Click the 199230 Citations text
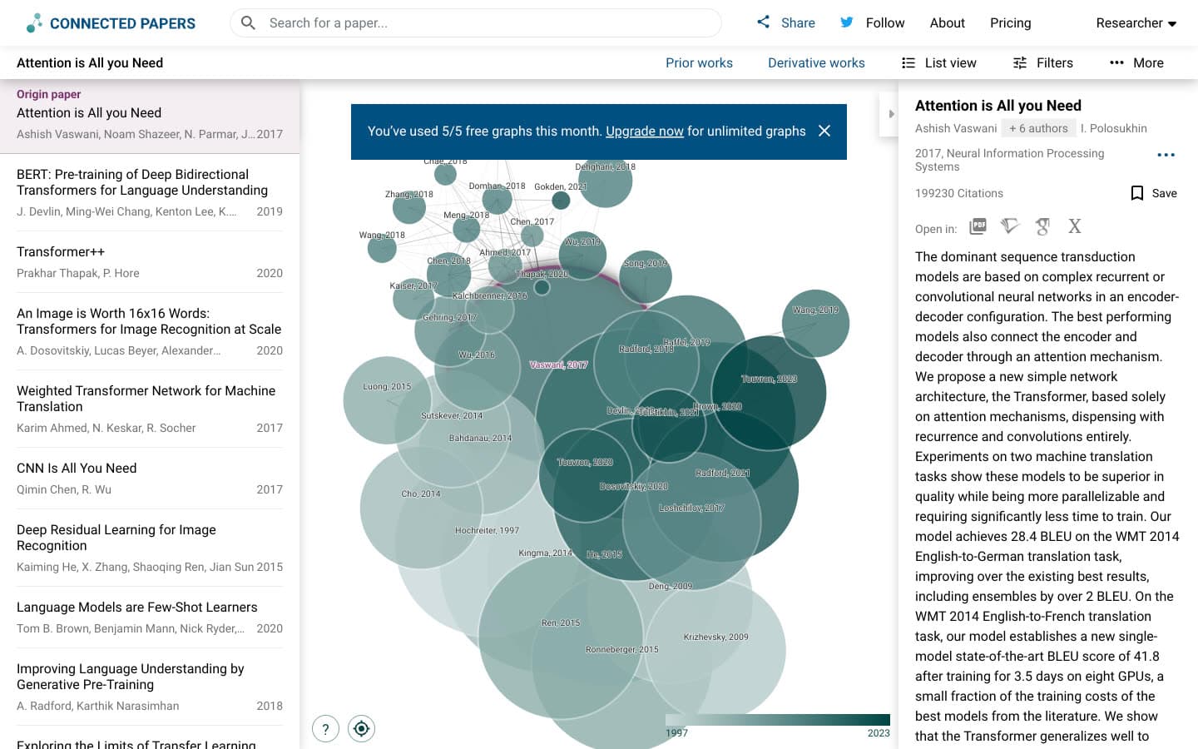This screenshot has width=1198, height=749. click(x=959, y=193)
